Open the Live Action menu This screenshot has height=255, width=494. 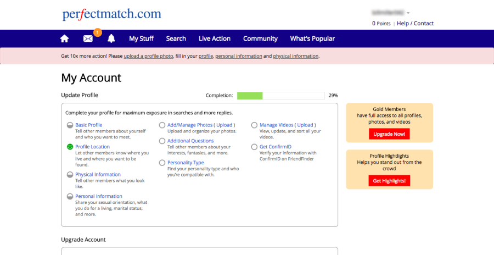click(214, 38)
